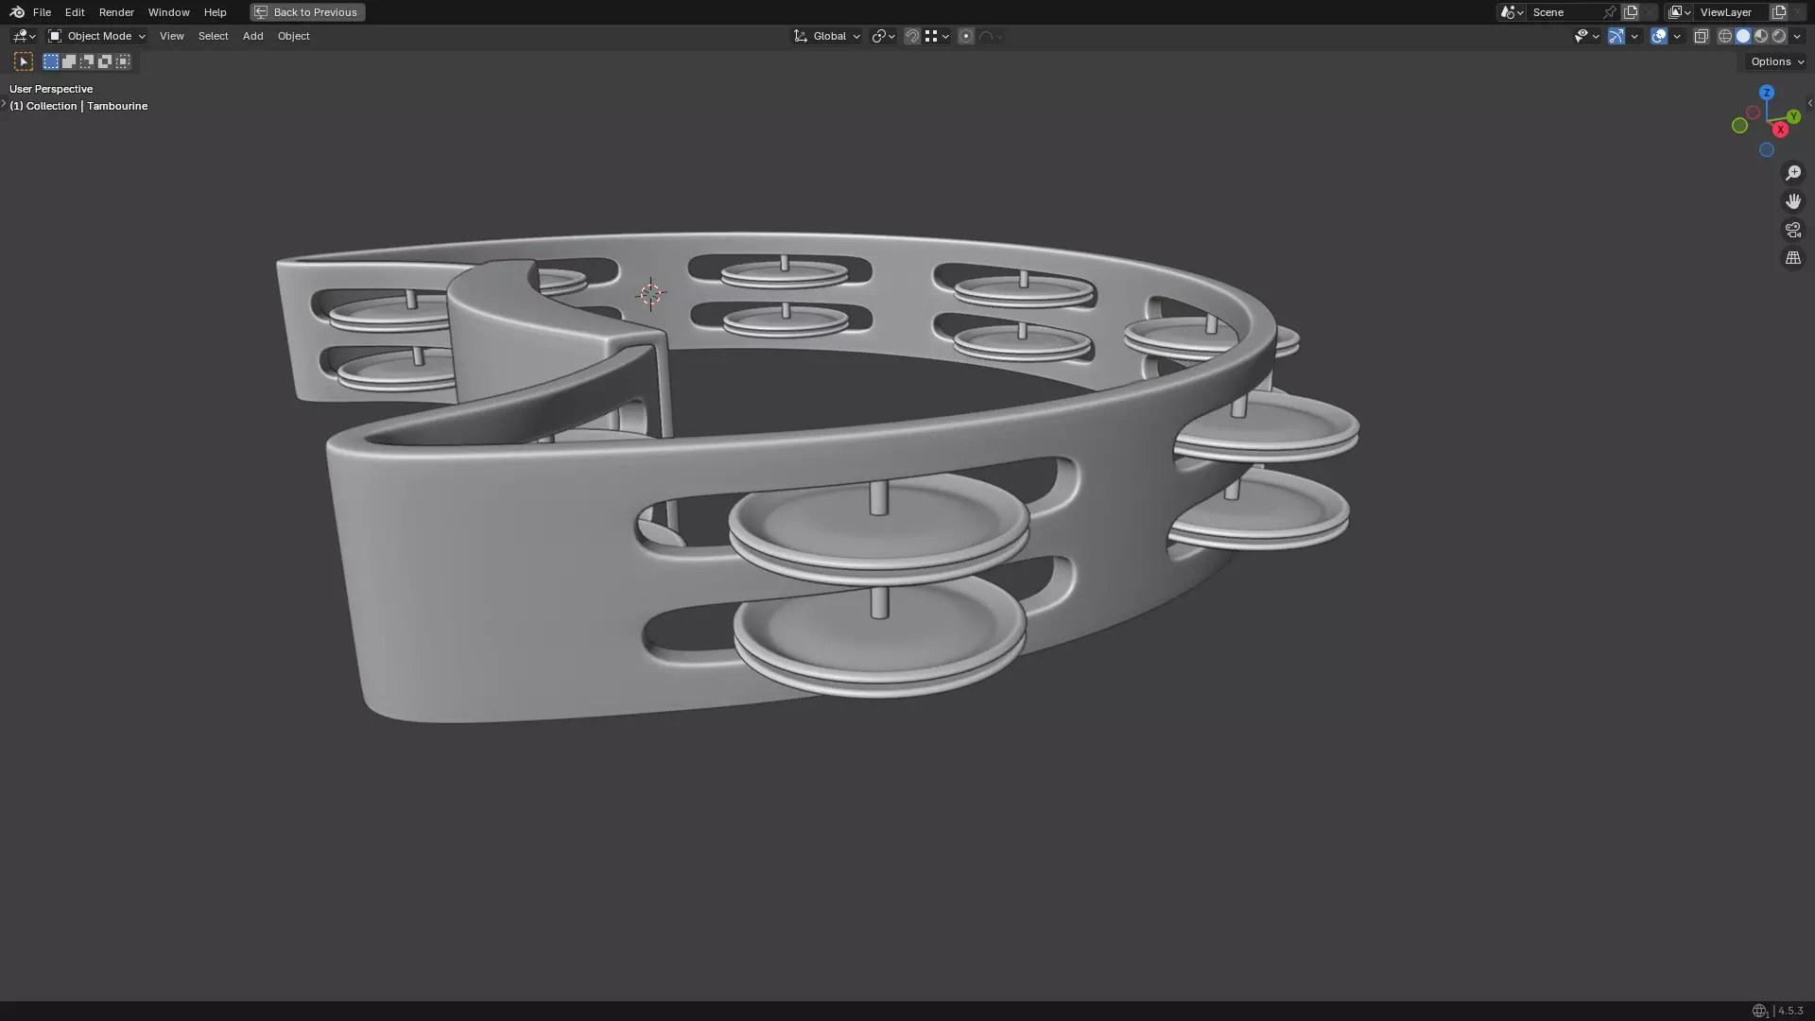Toggle proportional editing on
1815x1021 pixels.
[x=966, y=36]
